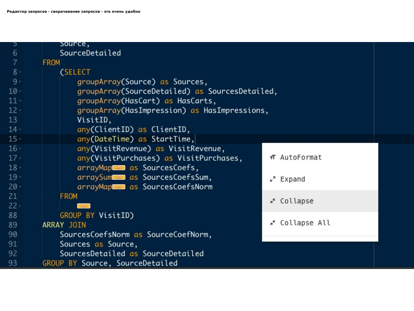Click the Expand arrows icon

(x=273, y=179)
